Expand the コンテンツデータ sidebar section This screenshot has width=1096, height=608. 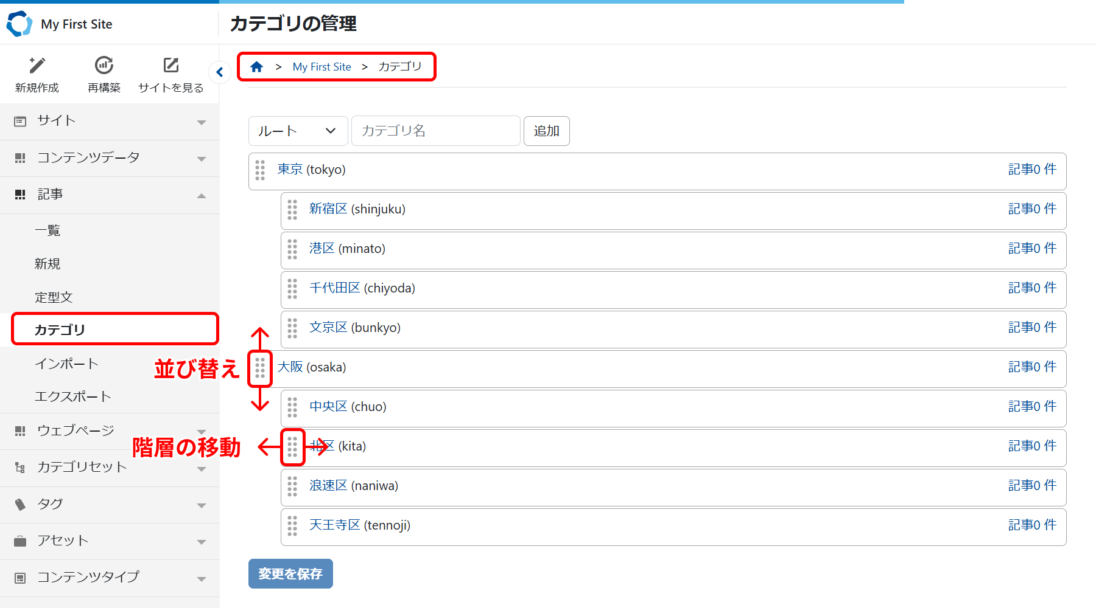point(110,158)
